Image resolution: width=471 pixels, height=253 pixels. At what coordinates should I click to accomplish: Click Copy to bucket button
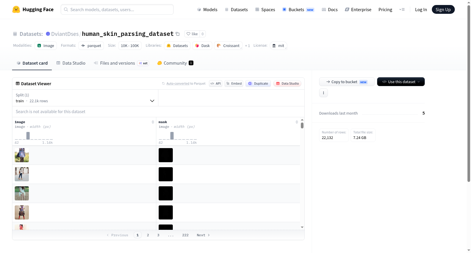(347, 82)
